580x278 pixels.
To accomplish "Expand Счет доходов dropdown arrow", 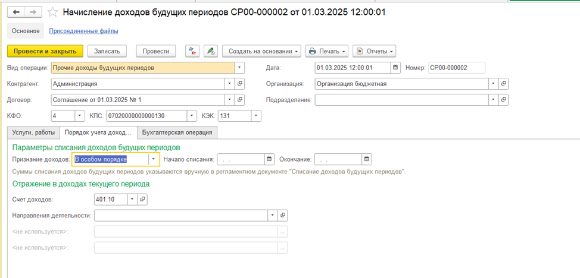I will tap(132, 200).
